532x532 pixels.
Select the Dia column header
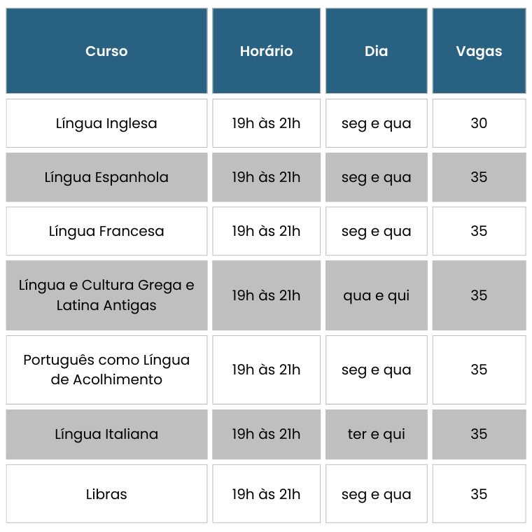point(376,51)
